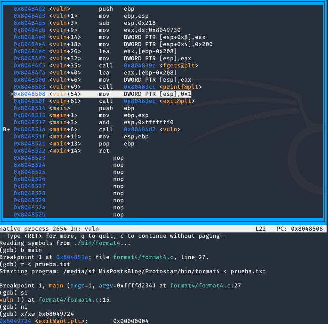
Task: Click the ./bin/format4 symbols path
Action: [x=97, y=243]
